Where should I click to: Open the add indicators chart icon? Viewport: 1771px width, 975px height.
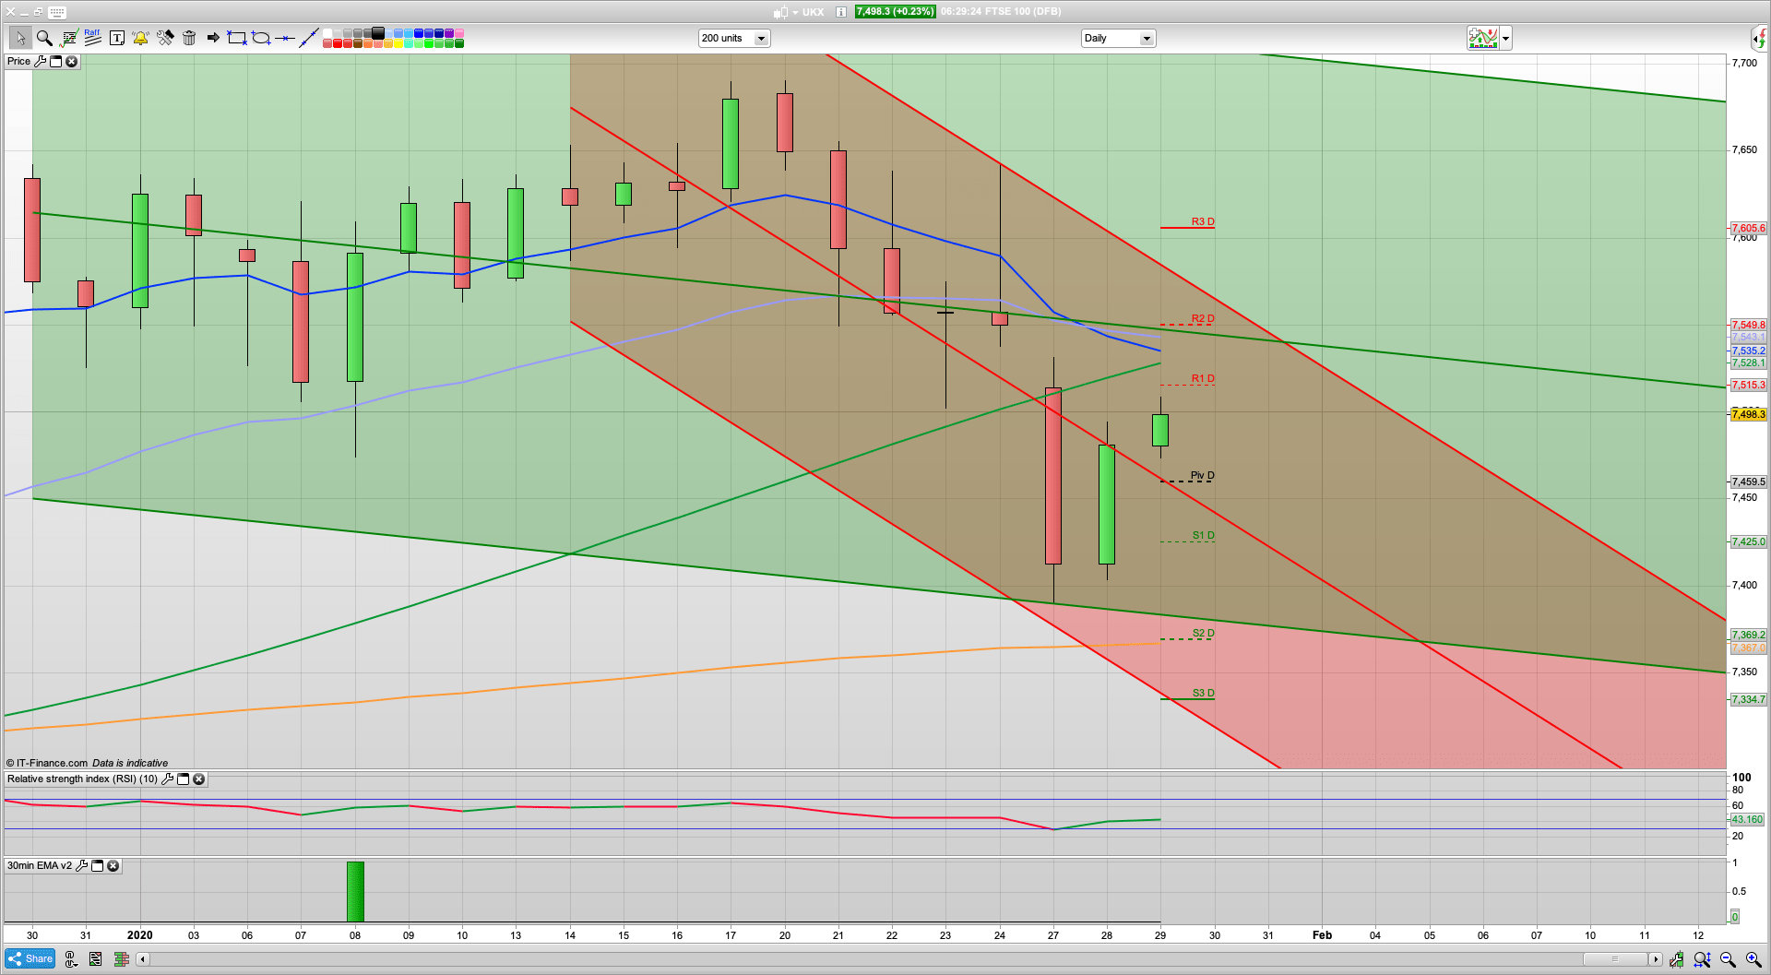(1483, 38)
